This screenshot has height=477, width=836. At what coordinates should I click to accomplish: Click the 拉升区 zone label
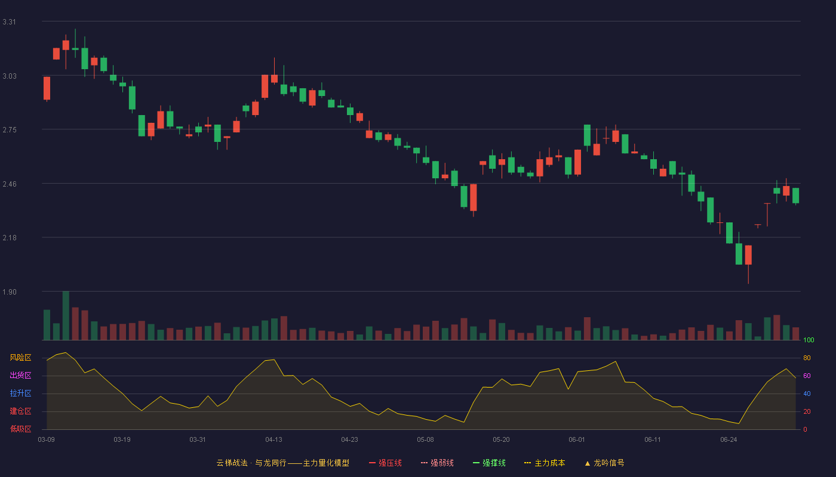[x=20, y=394]
